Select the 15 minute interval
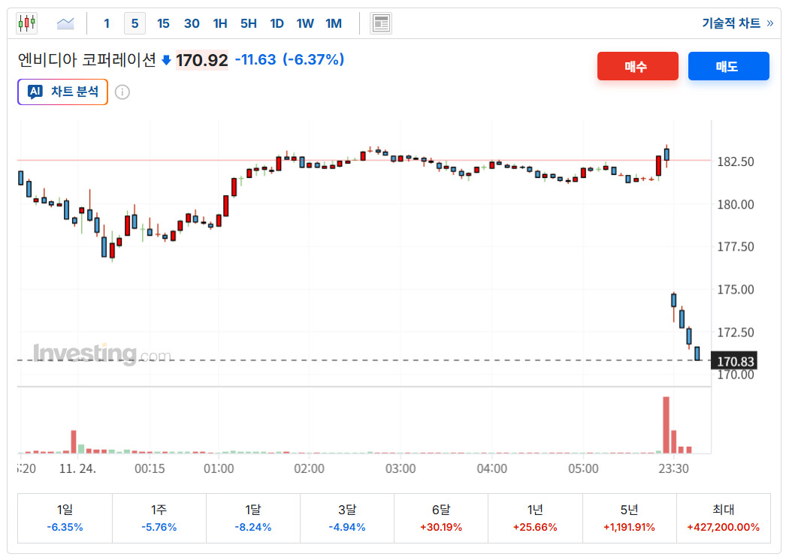The width and height of the screenshot is (786, 557). [x=163, y=23]
